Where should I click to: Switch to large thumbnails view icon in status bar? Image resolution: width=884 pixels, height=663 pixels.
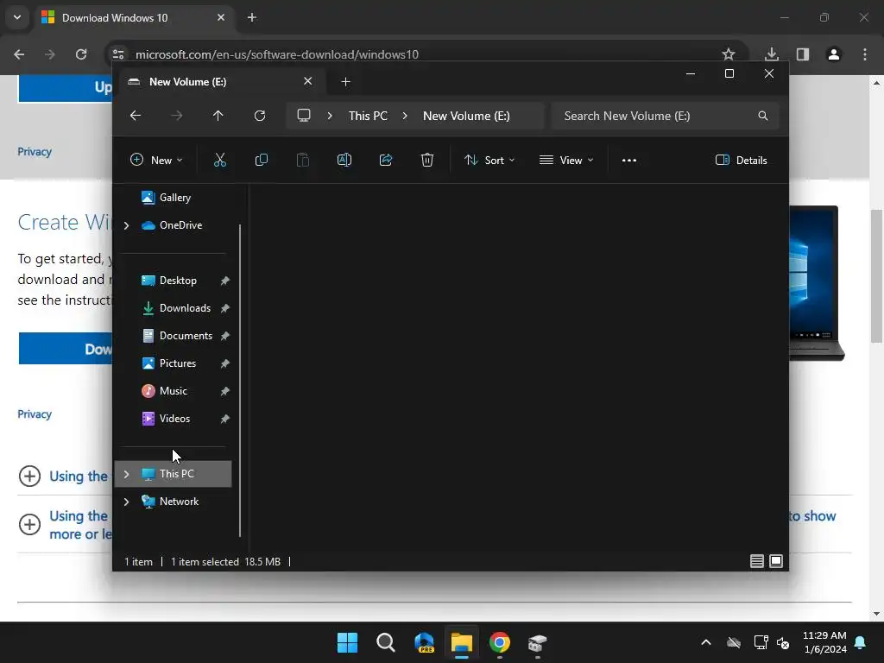(x=776, y=561)
